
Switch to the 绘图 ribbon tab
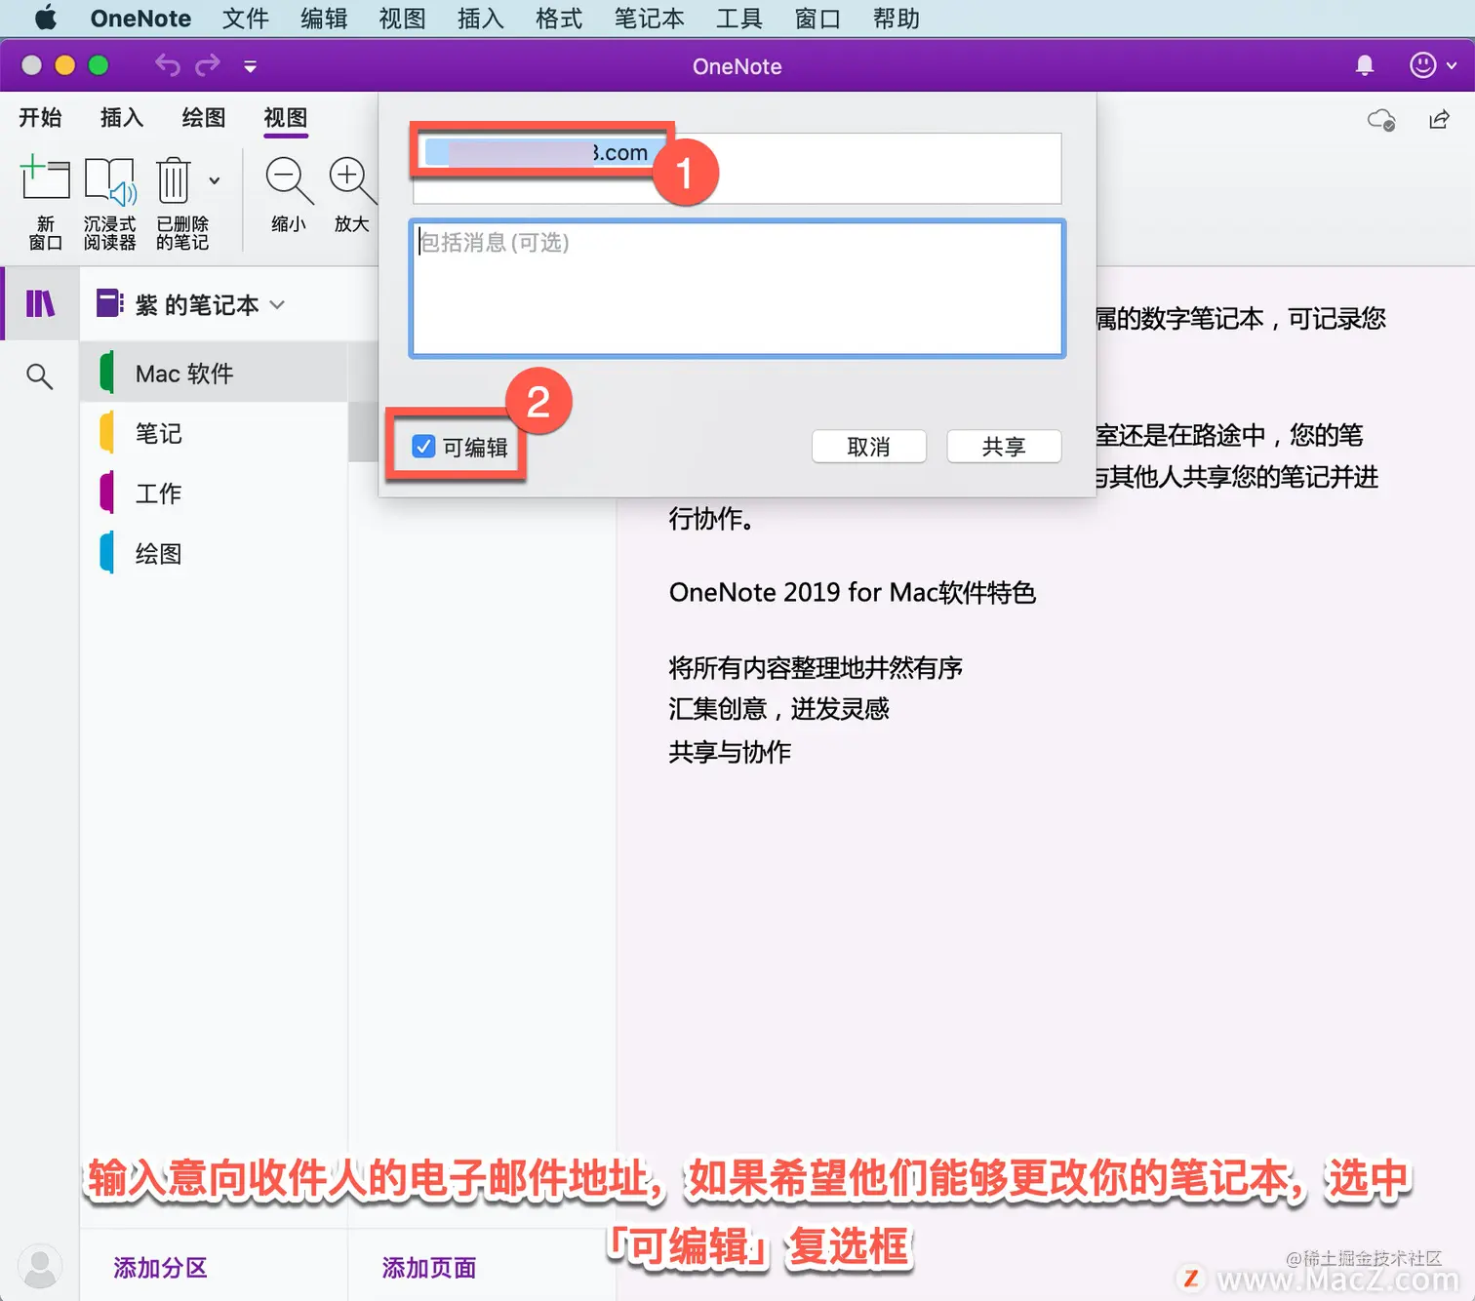click(x=204, y=118)
